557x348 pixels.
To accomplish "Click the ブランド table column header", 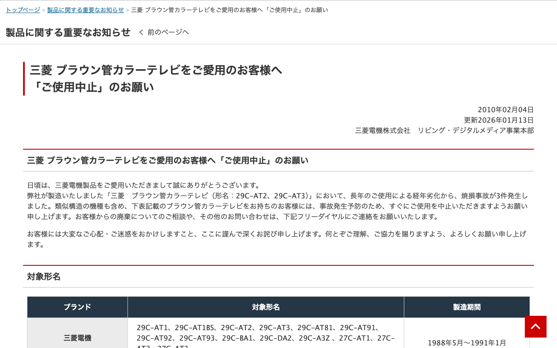I will [77, 307].
